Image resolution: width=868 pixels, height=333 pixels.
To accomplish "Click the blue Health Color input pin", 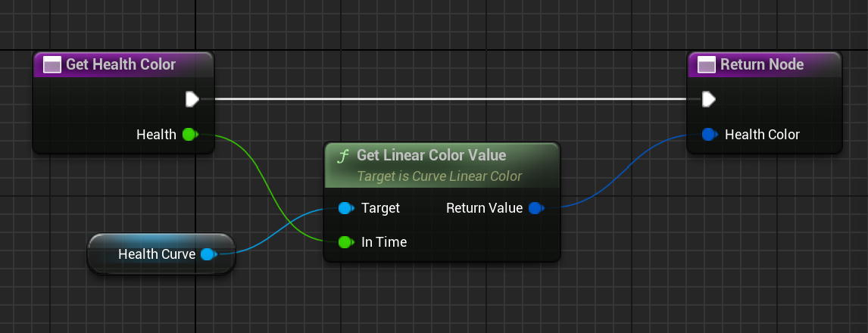I will coord(709,135).
